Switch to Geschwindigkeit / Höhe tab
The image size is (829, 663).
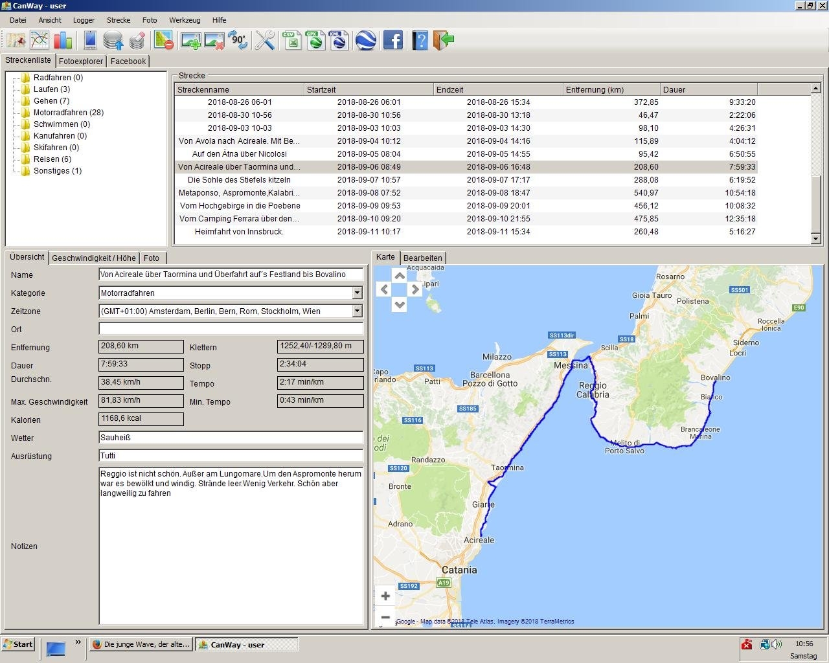coord(94,258)
